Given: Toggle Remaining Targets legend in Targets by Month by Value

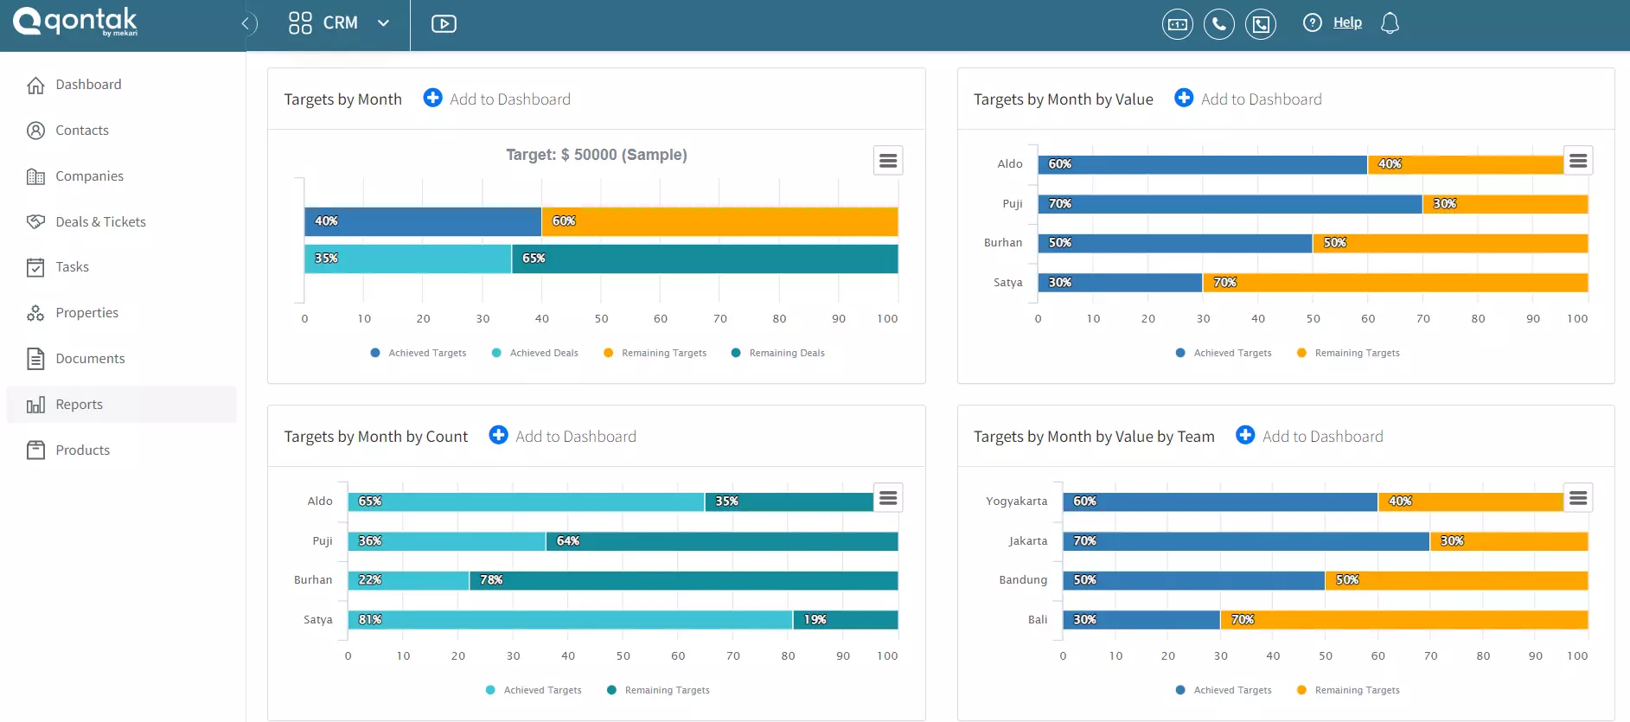Looking at the screenshot, I should pyautogui.click(x=1348, y=353).
